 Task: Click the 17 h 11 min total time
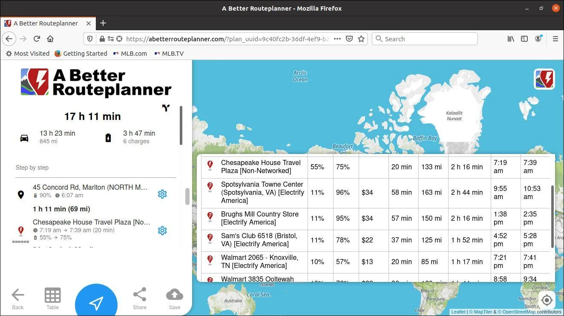coord(92,117)
